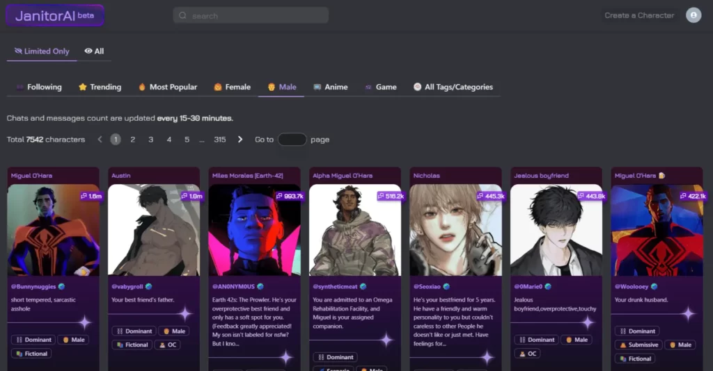Open the Austin character image
713x371 pixels.
(154, 230)
